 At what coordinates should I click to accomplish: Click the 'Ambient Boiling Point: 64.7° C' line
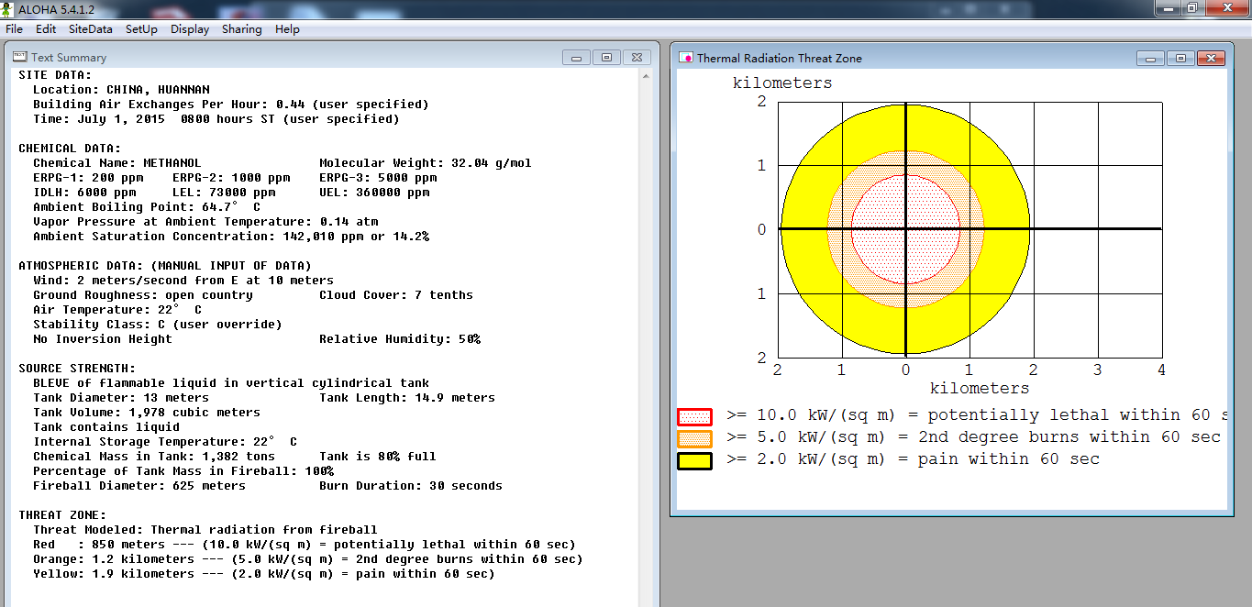(147, 207)
